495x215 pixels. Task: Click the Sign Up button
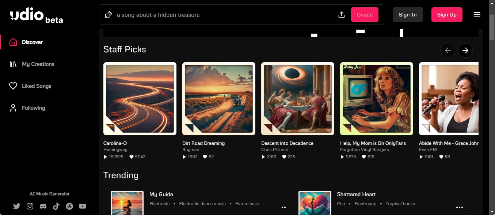(447, 15)
